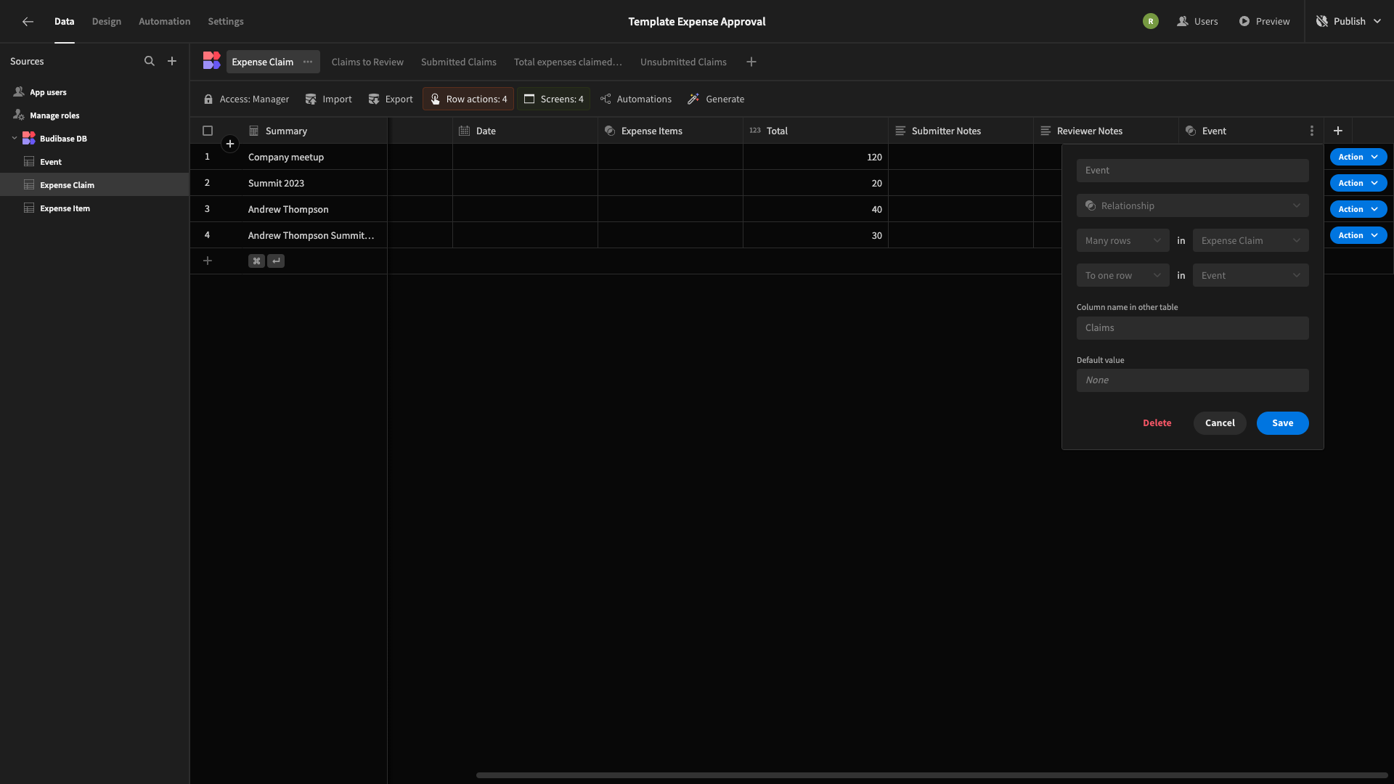Image resolution: width=1394 pixels, height=784 pixels.
Task: Open the Claims to Review view
Action: pos(367,62)
